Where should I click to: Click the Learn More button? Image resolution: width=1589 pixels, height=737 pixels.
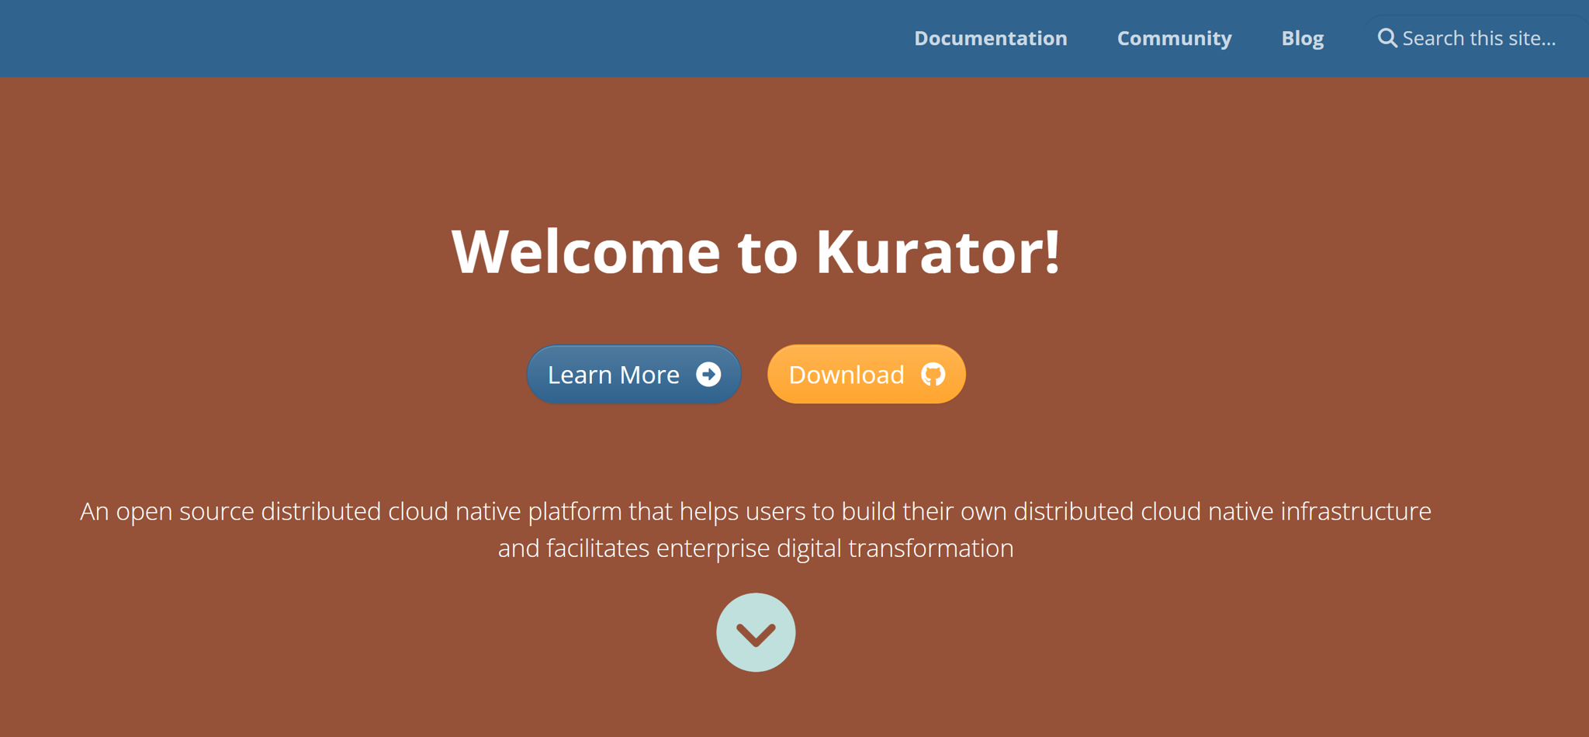tap(634, 375)
